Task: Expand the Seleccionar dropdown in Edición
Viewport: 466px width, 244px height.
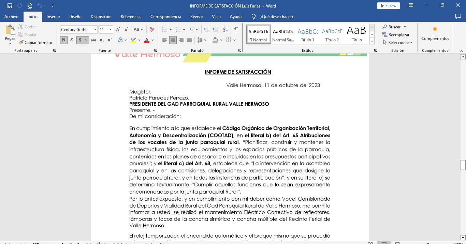Action: (x=398, y=43)
